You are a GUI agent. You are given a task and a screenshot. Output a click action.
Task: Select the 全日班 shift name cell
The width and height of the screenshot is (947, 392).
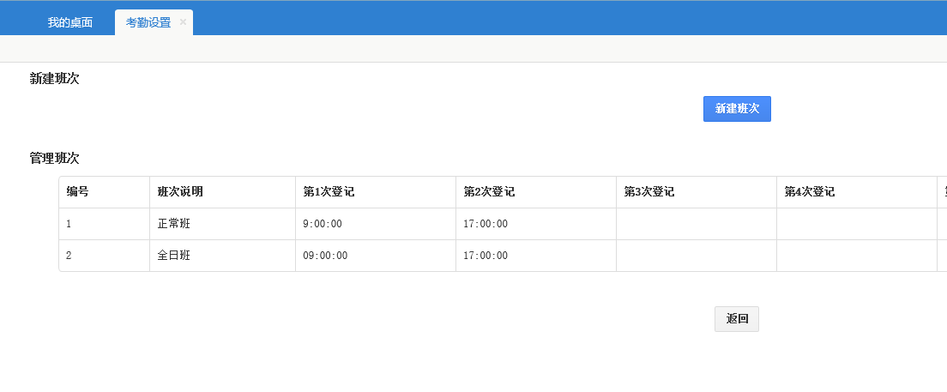tap(174, 256)
